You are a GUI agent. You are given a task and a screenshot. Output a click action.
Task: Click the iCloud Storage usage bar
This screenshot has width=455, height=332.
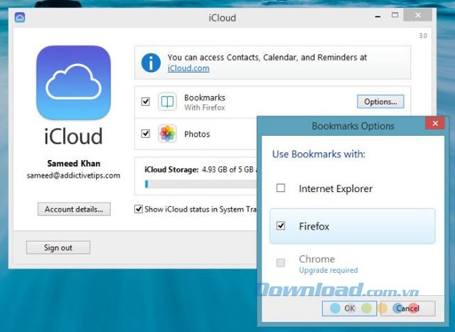199,184
